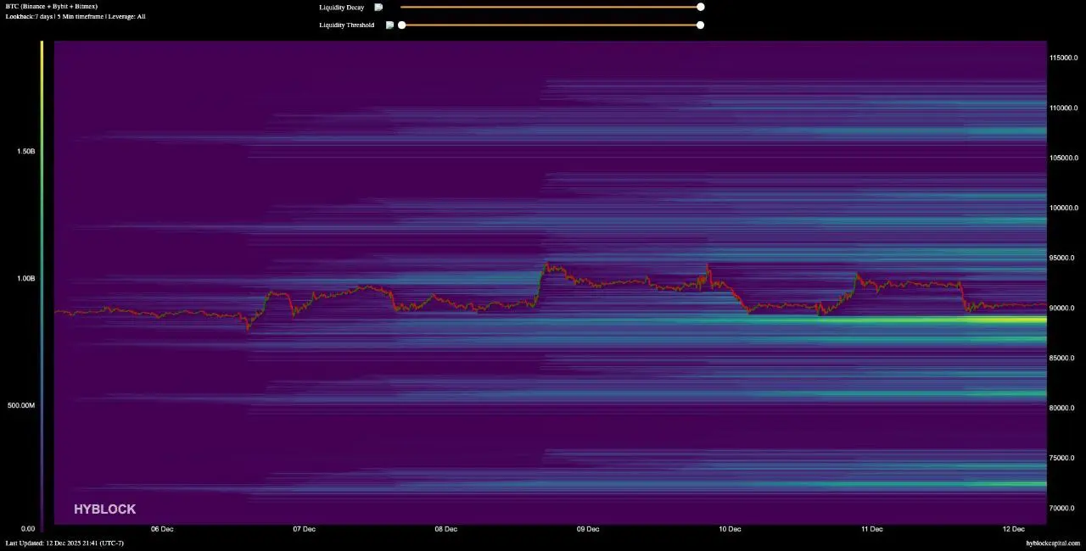The width and height of the screenshot is (1086, 551).
Task: Click the Liquidity Decay info icon
Action: [x=378, y=7]
